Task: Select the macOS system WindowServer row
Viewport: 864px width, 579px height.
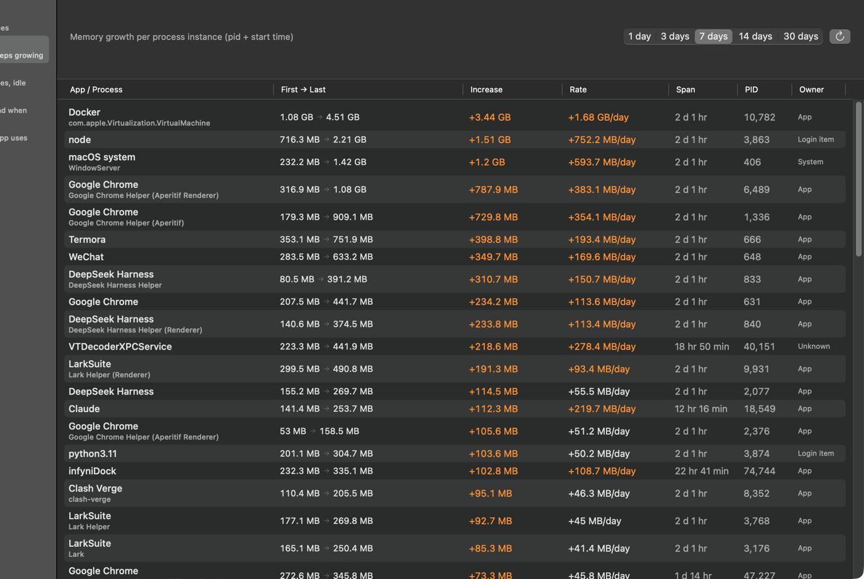Action: 455,162
